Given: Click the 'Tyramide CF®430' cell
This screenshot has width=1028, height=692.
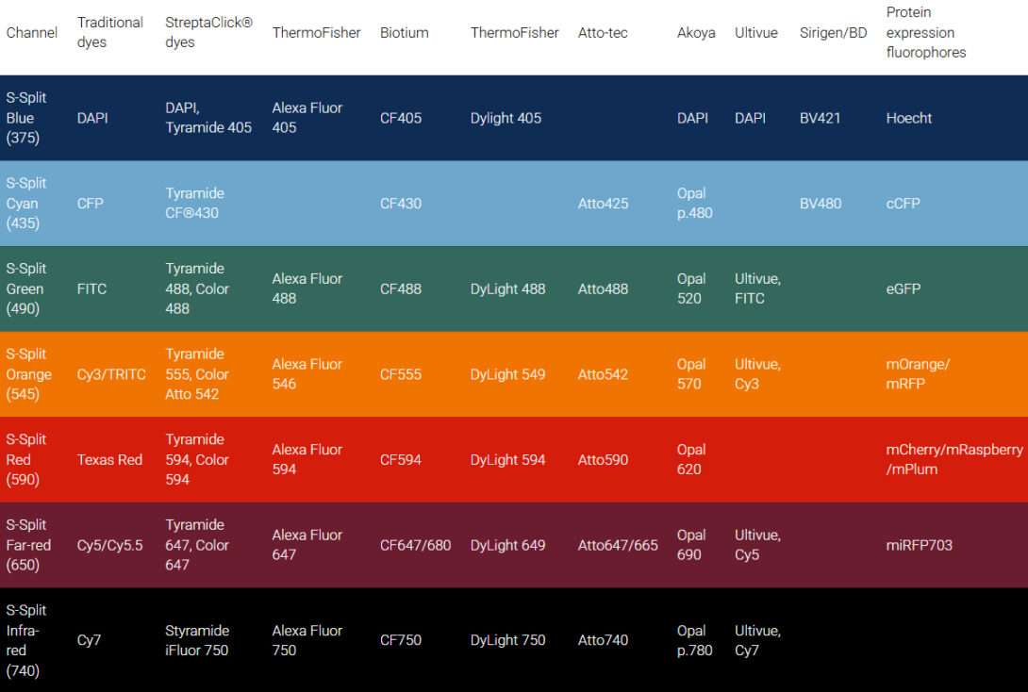Looking at the screenshot, I should click(x=194, y=203).
